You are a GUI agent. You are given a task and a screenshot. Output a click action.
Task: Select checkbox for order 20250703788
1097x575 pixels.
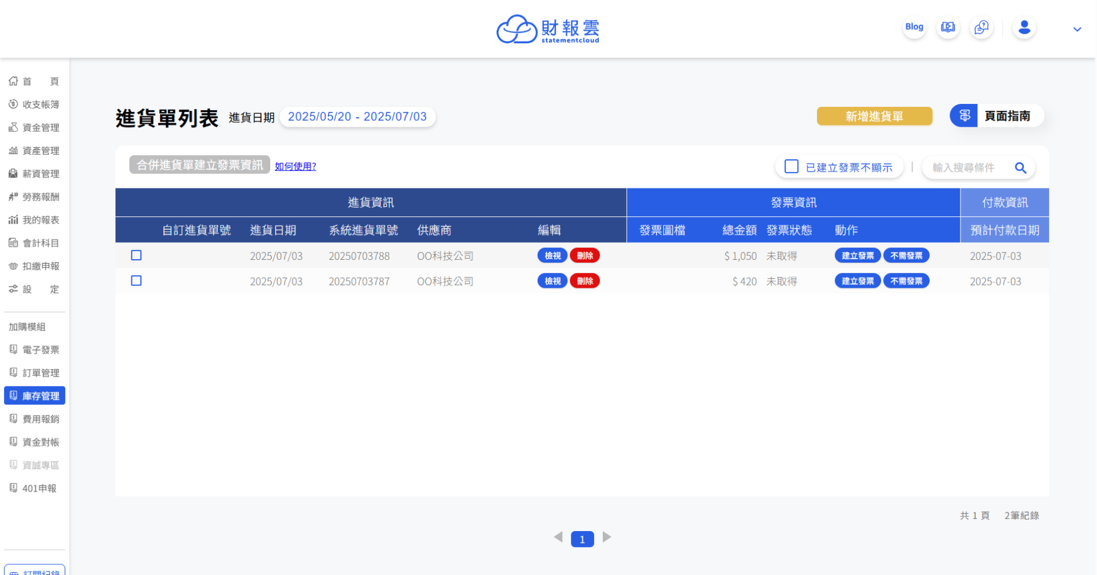137,255
